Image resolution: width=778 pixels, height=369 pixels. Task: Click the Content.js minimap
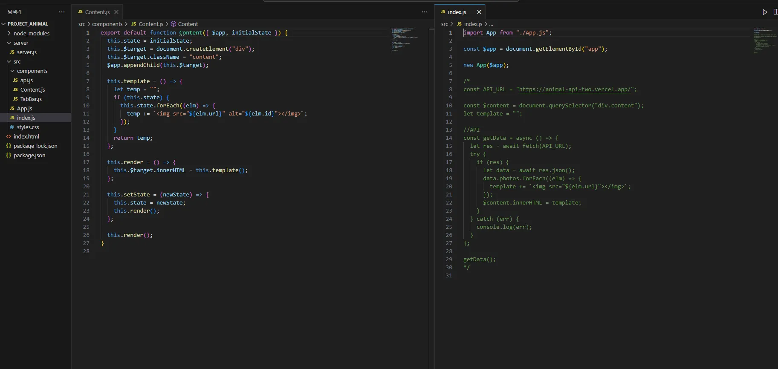[404, 40]
